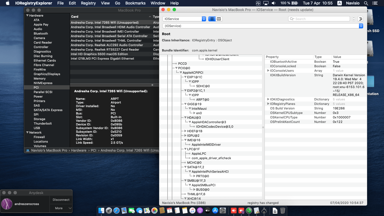Open Finder from the Dock

[x=101, y=210]
